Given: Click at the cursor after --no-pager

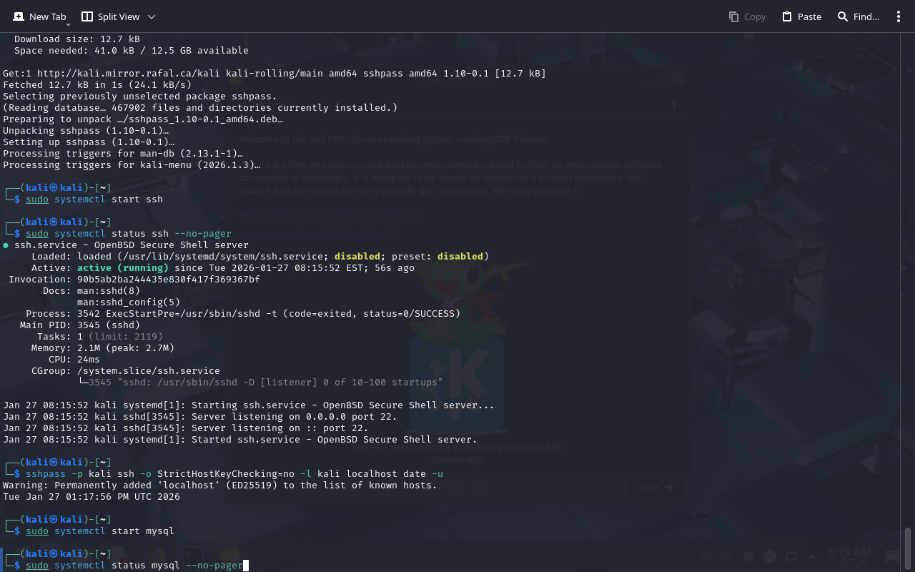Looking at the screenshot, I should (x=245, y=566).
